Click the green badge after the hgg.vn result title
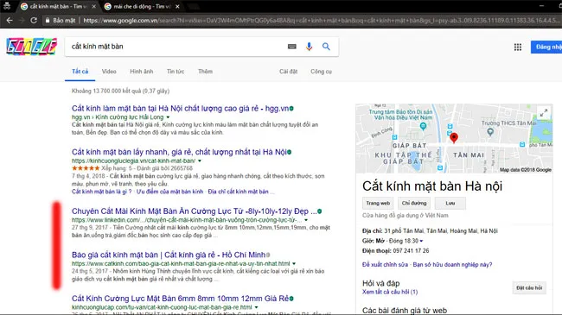 point(291,109)
